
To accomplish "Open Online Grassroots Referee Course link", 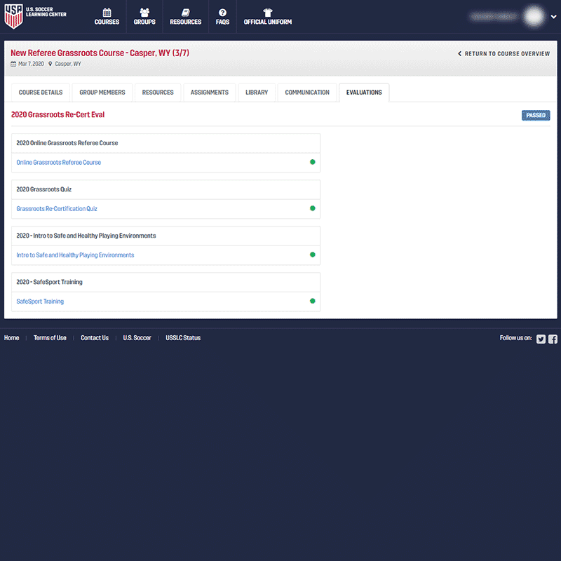I will pyautogui.click(x=59, y=163).
